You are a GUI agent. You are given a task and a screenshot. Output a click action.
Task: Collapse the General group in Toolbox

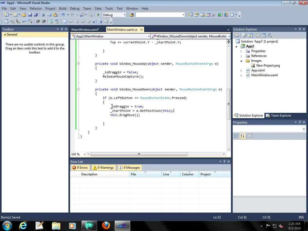(5, 34)
